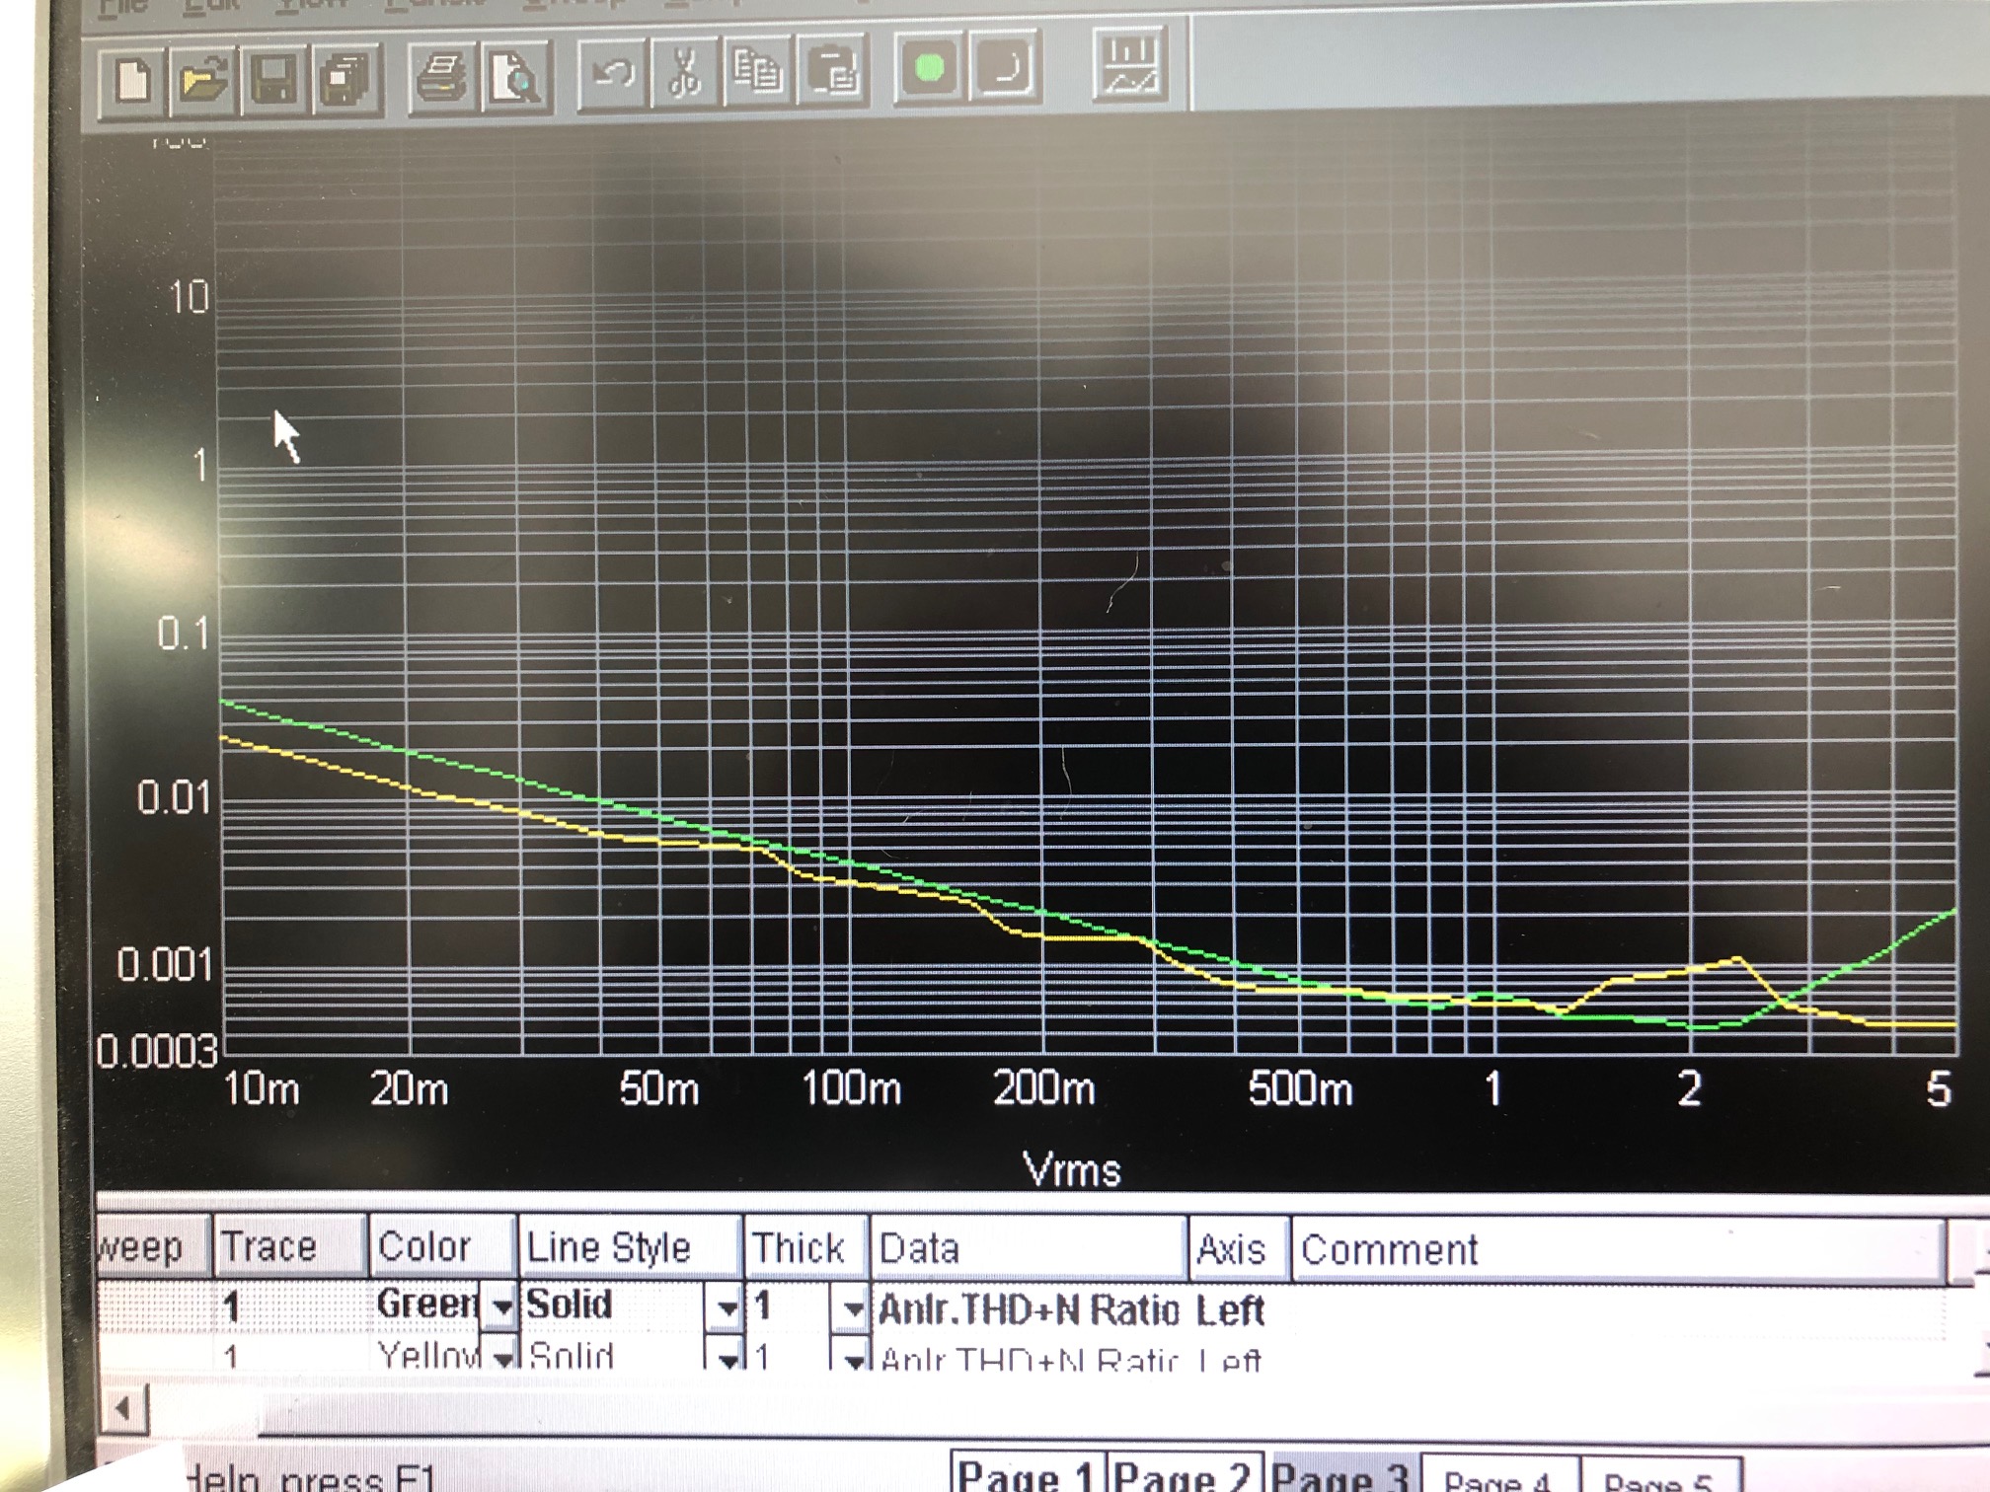Click the Line Style column header
The height and width of the screenshot is (1492, 1990).
click(630, 1248)
